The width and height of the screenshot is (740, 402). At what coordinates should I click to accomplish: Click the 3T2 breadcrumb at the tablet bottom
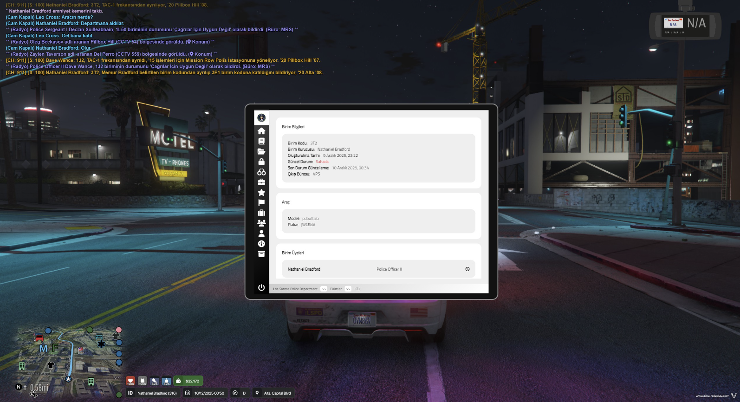(357, 289)
